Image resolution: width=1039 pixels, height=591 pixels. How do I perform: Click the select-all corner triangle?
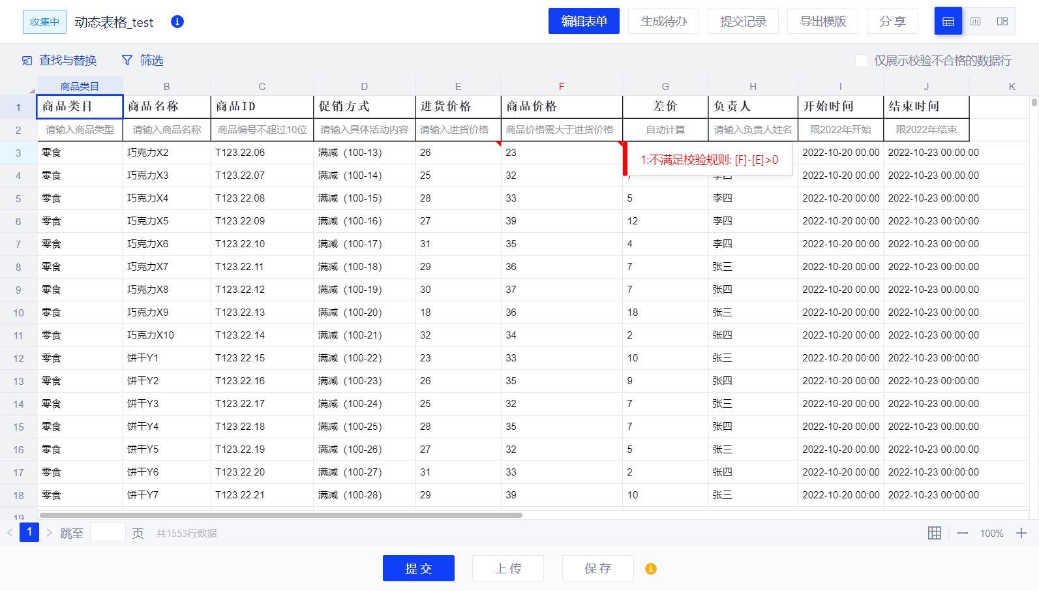(31, 89)
